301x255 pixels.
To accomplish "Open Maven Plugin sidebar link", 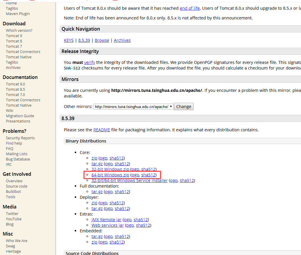I will pos(18,14).
